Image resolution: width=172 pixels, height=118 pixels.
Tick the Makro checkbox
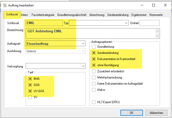[94, 90]
